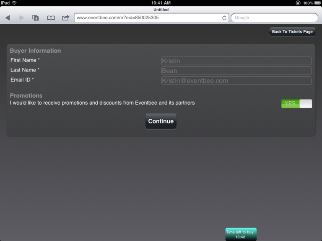The image size is (322, 241).
Task: Tap the Safari back arrow button
Action: point(8,18)
